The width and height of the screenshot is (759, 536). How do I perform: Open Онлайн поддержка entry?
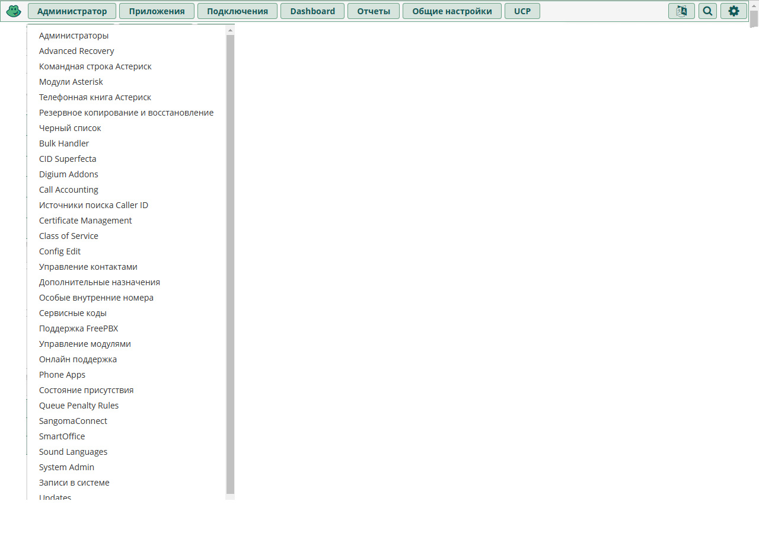point(78,359)
